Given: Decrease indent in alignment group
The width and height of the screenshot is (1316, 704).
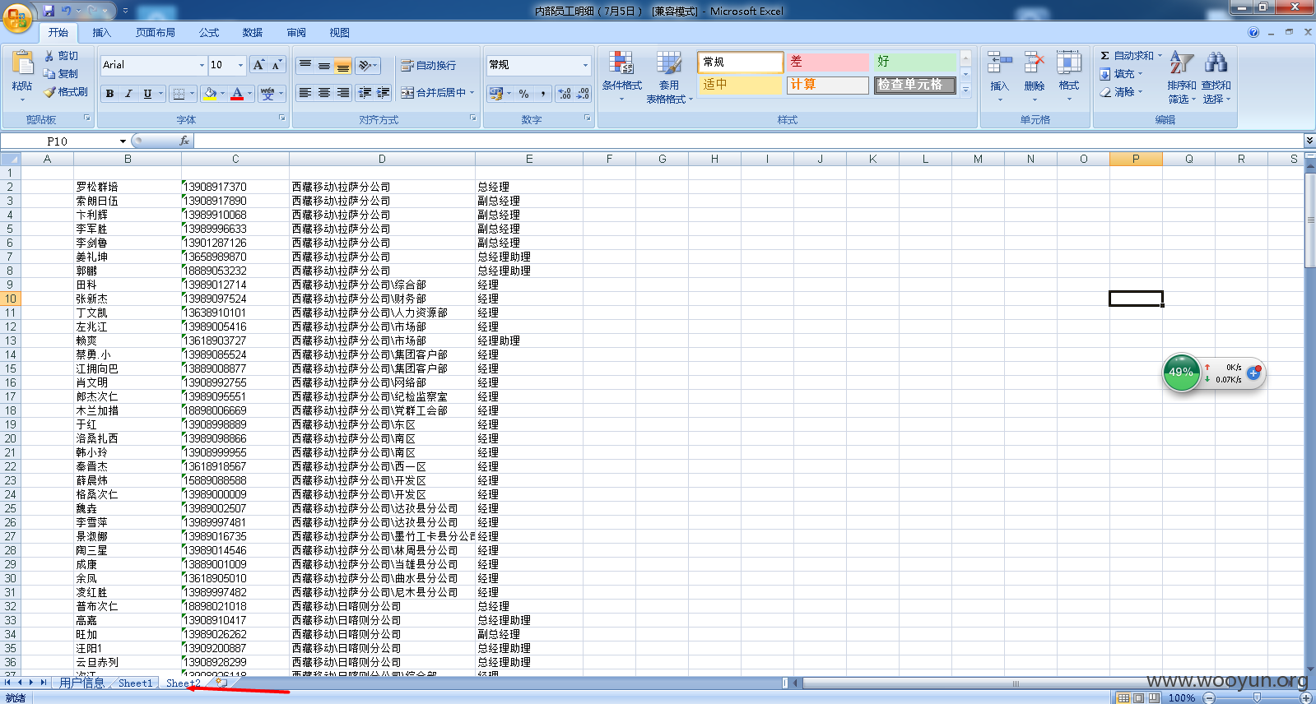Looking at the screenshot, I should (365, 93).
